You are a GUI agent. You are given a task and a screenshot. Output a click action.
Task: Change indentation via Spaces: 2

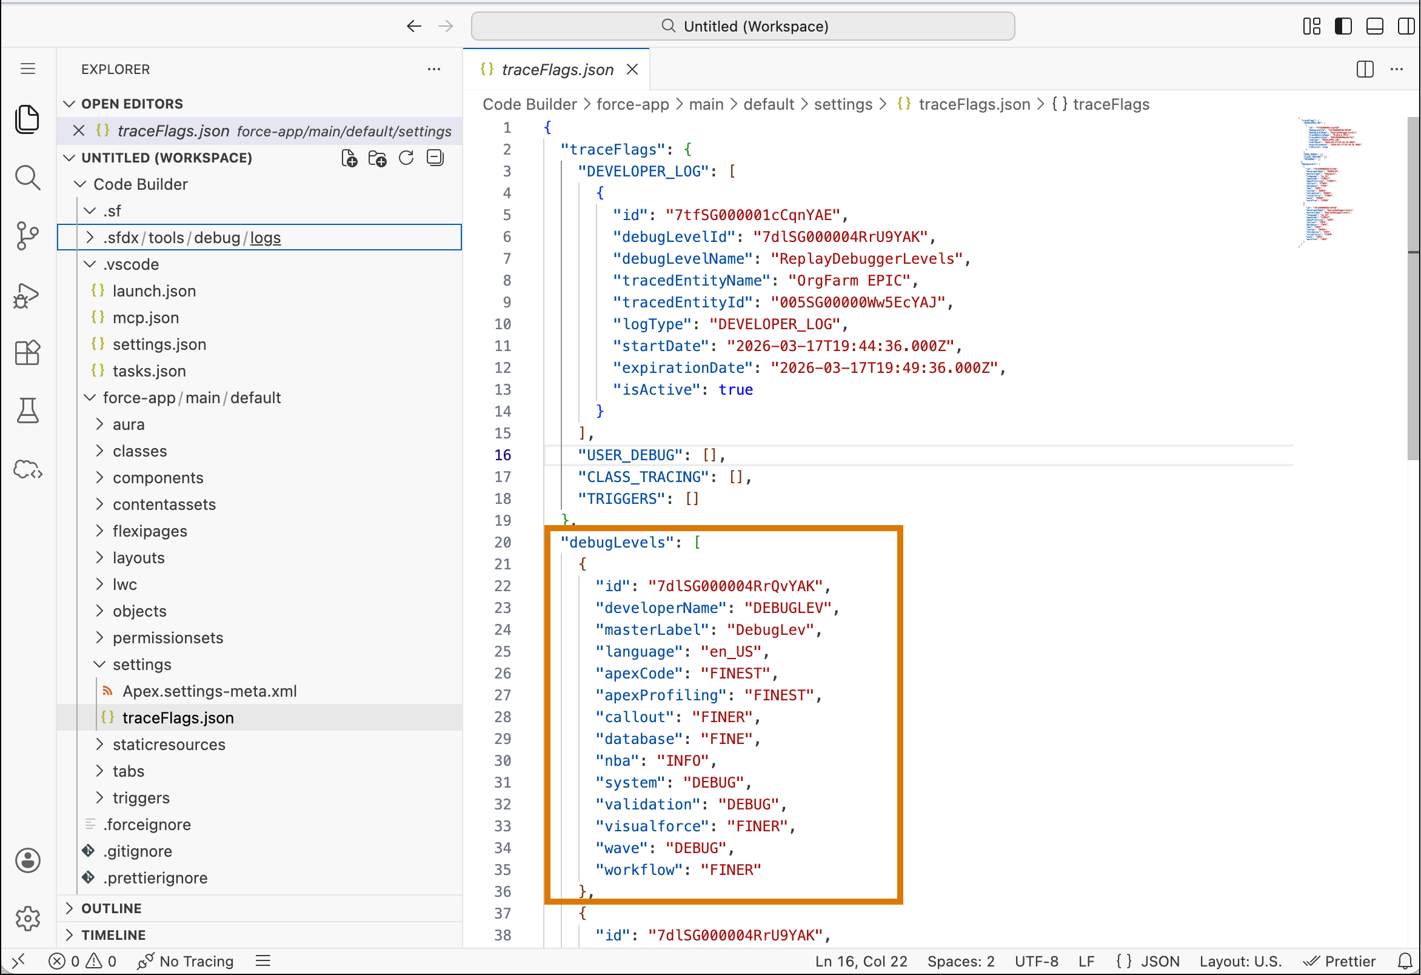click(961, 962)
